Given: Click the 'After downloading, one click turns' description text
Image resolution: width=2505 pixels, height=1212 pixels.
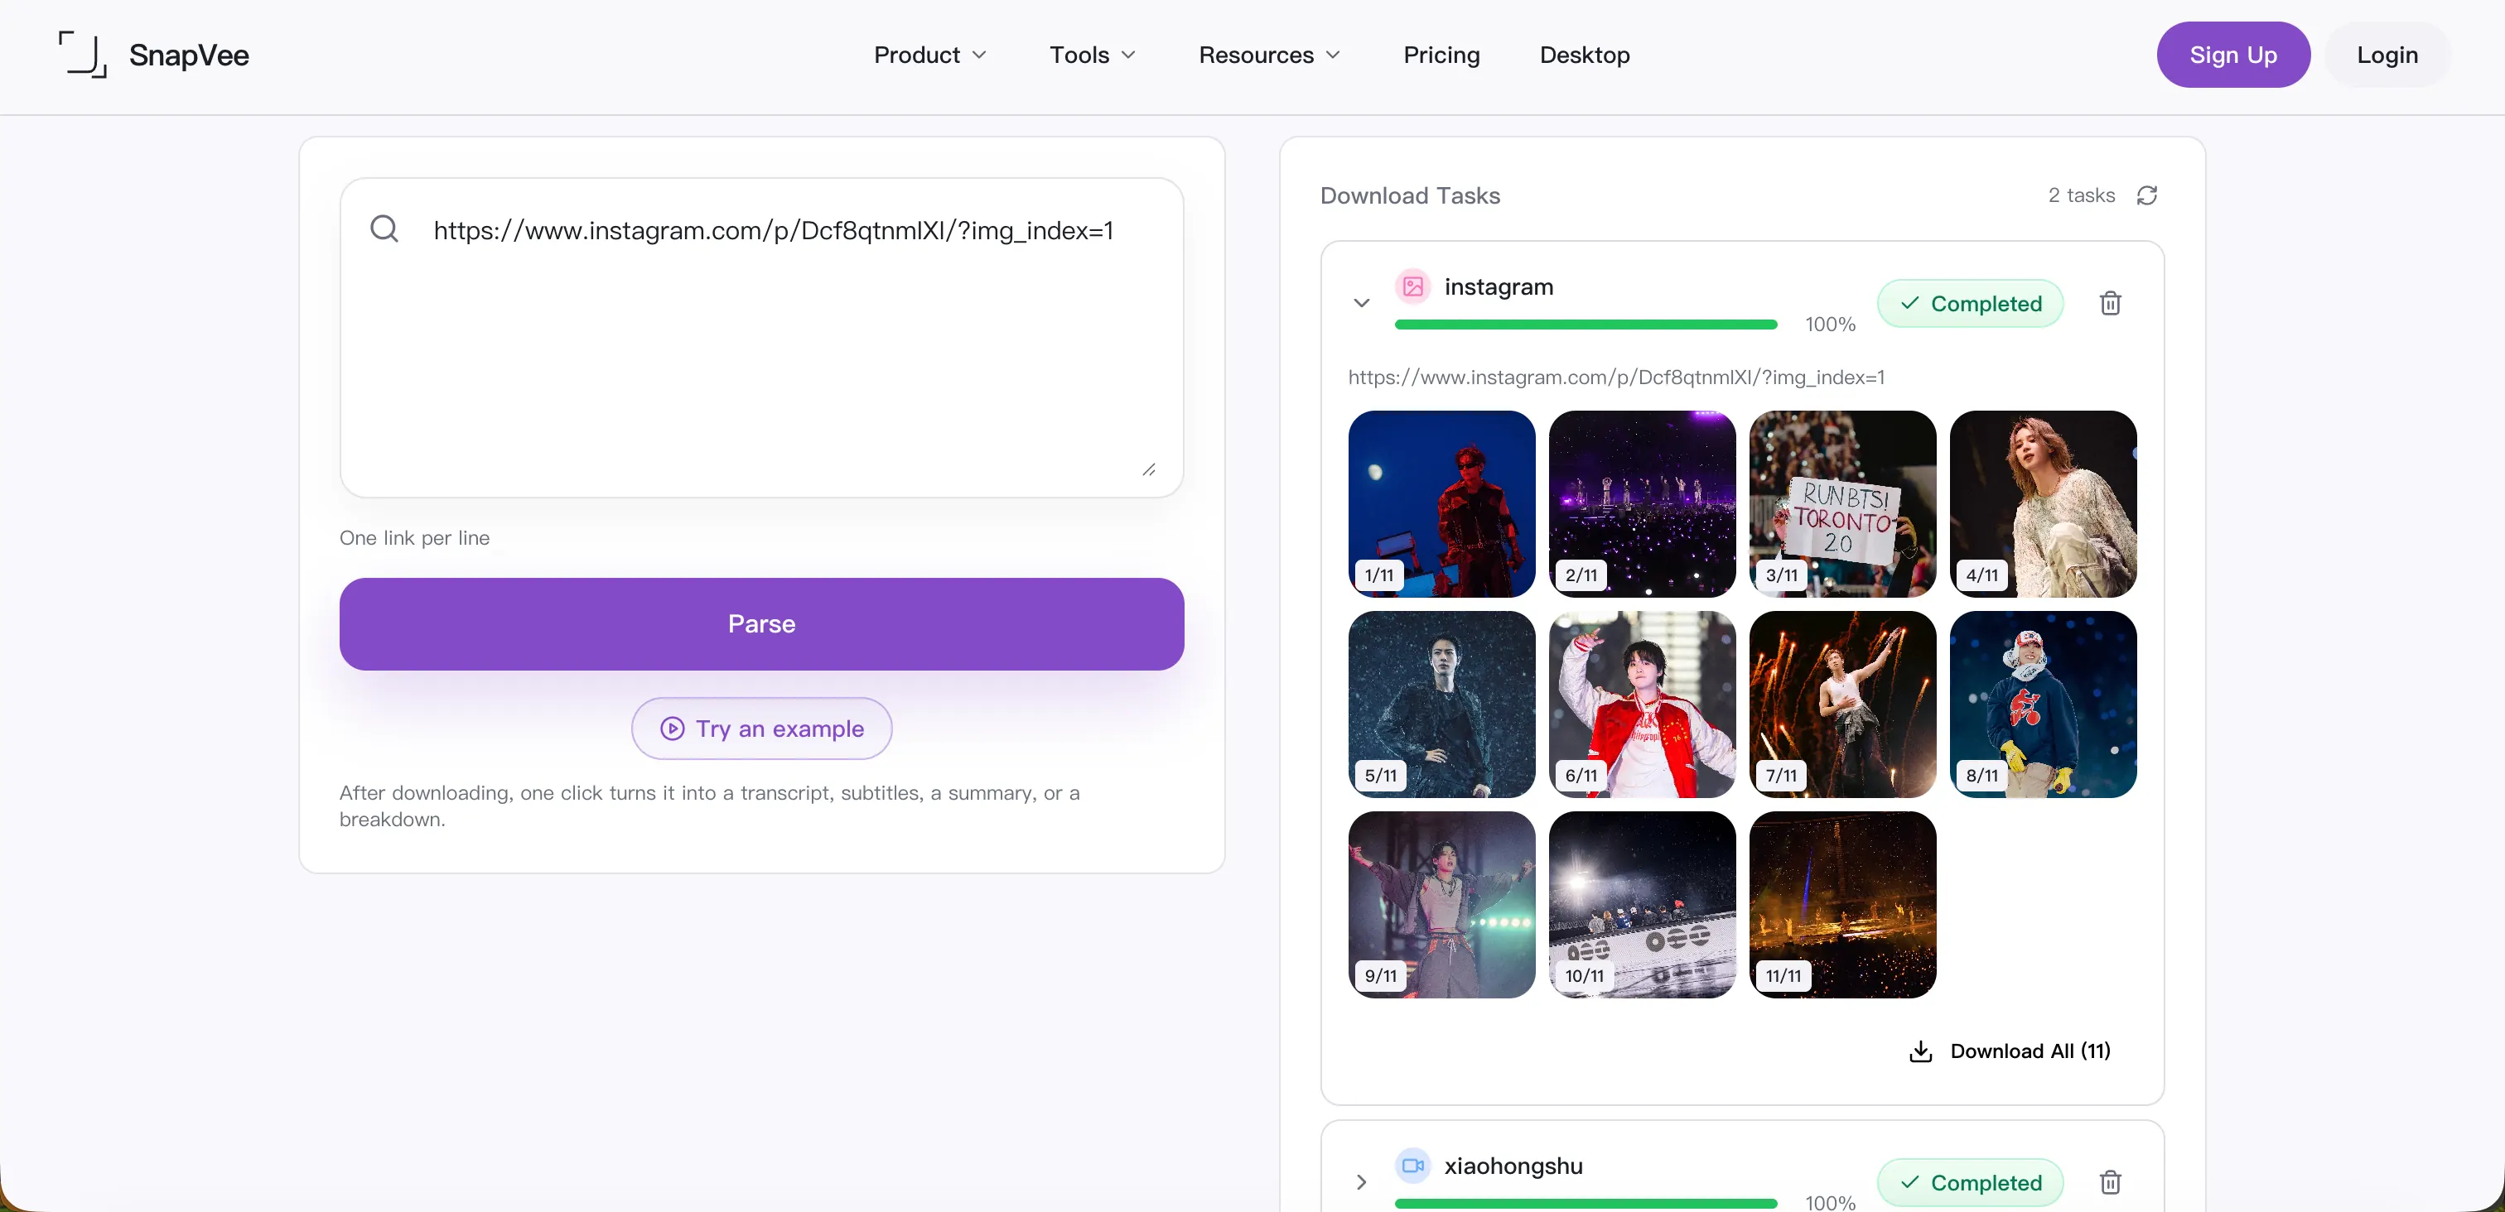Looking at the screenshot, I should (x=710, y=806).
